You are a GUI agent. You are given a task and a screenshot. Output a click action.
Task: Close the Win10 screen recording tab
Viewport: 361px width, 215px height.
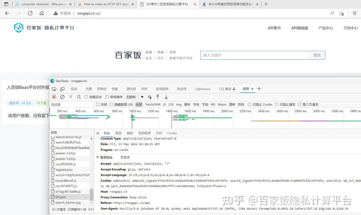(257, 4)
